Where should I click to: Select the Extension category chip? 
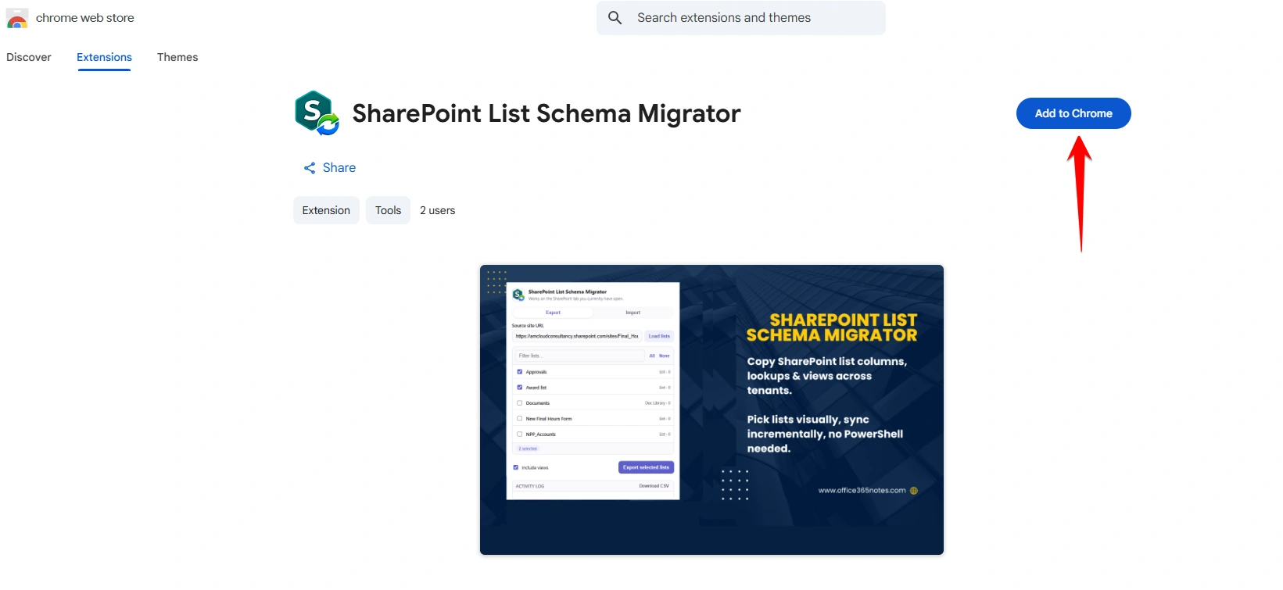[326, 210]
